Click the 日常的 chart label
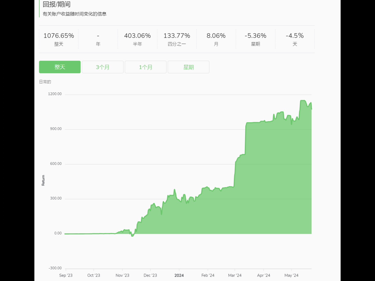This screenshot has height=281, width=375. click(x=45, y=82)
